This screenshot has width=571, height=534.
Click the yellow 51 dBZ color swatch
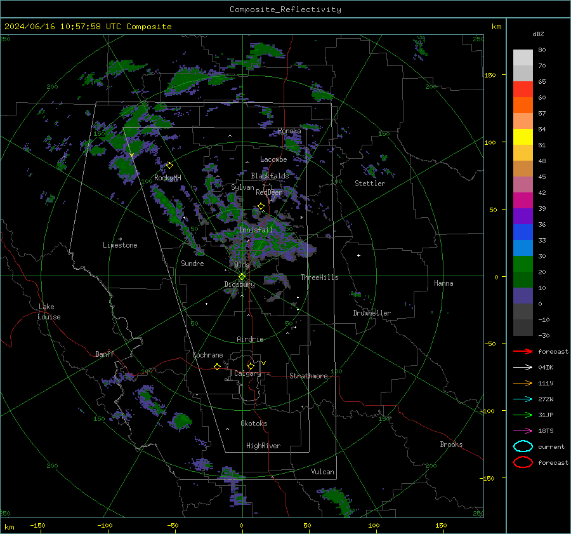tap(523, 137)
